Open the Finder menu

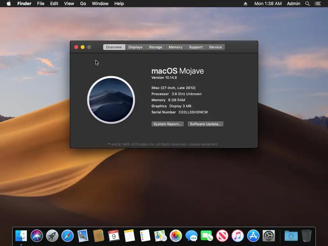point(24,4)
